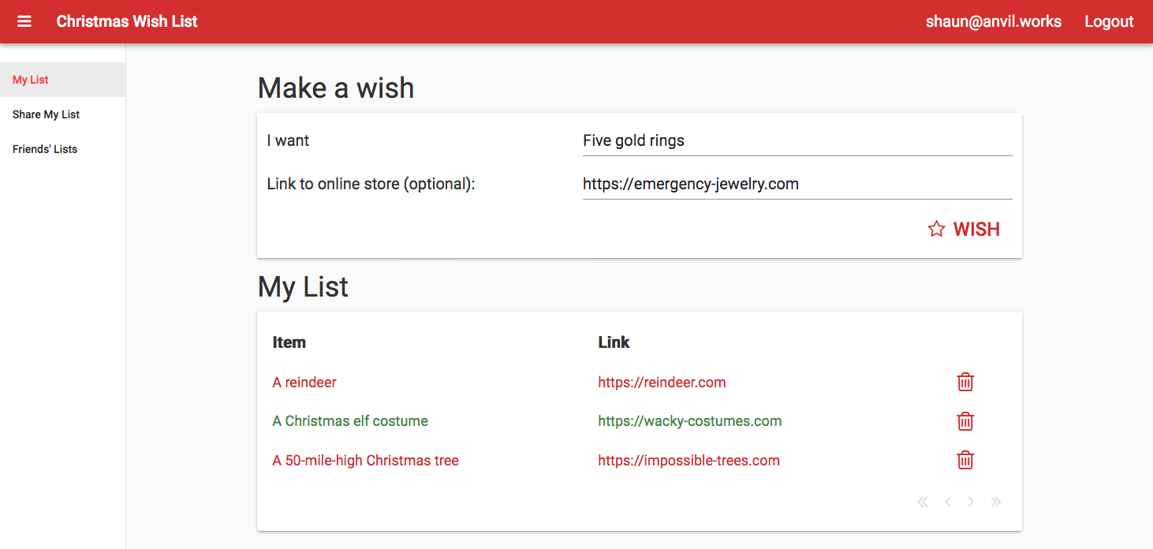Viewport: 1153px width, 549px height.
Task: Focus the online store link field
Action: click(797, 185)
